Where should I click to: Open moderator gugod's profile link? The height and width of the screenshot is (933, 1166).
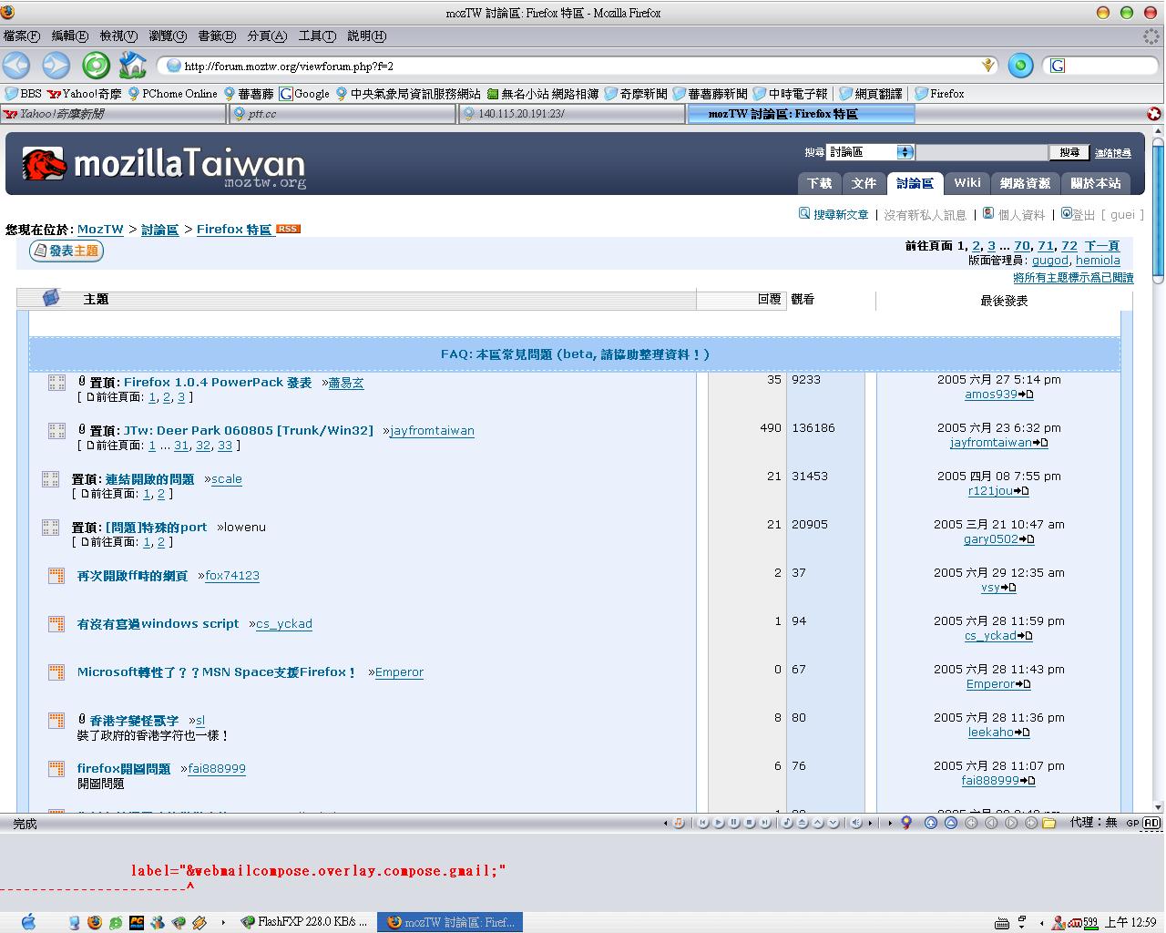pyautogui.click(x=1049, y=261)
